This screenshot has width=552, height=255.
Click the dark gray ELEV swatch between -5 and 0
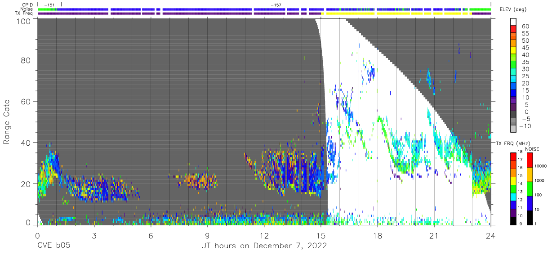(514, 115)
